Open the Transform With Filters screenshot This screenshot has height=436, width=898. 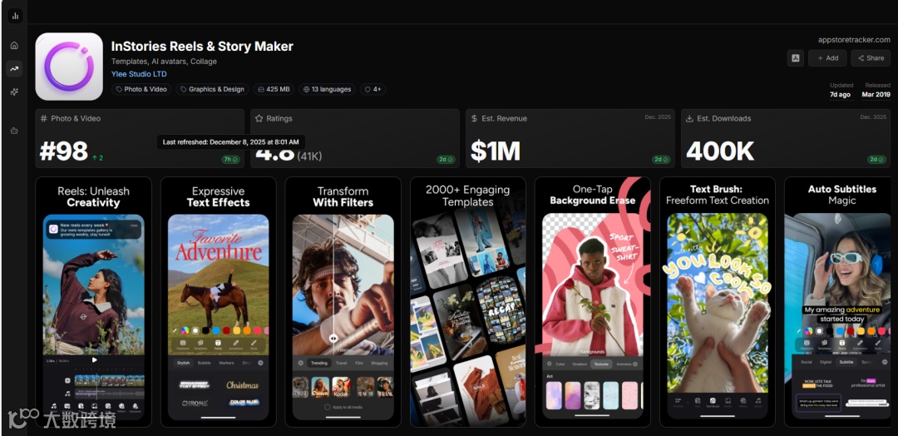(343, 302)
